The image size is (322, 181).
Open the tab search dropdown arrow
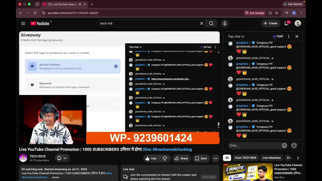pyautogui.click(x=37, y=4)
